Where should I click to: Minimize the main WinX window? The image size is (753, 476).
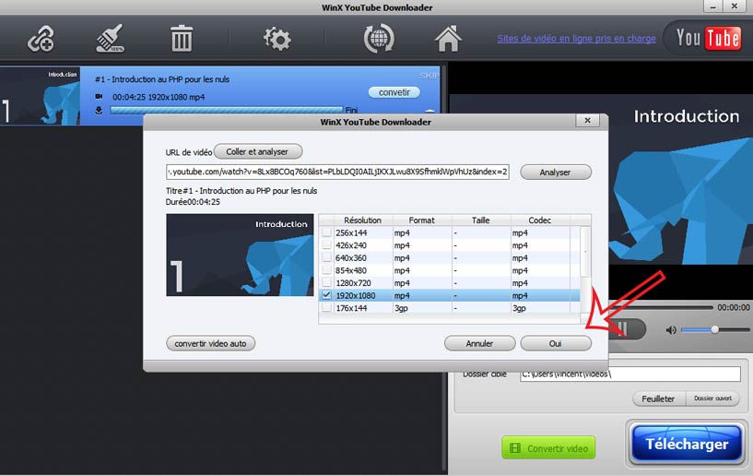[713, 6]
